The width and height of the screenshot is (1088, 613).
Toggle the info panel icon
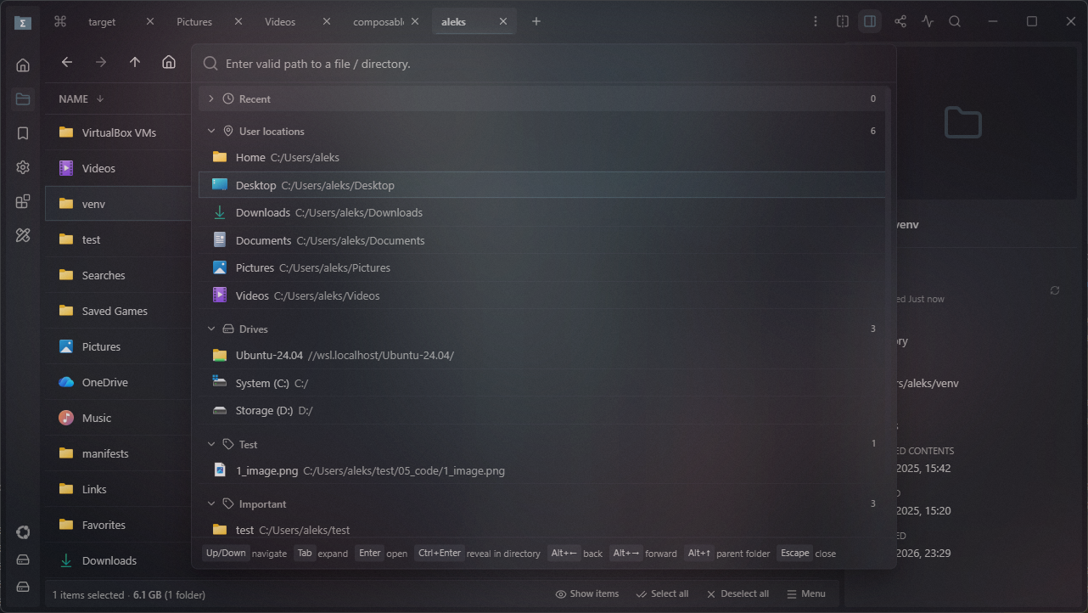tap(870, 21)
